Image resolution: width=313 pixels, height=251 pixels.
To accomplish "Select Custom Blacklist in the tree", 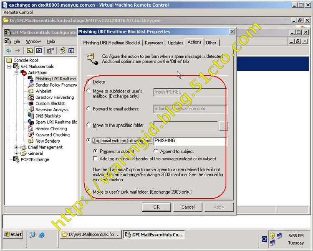I will click(50, 103).
